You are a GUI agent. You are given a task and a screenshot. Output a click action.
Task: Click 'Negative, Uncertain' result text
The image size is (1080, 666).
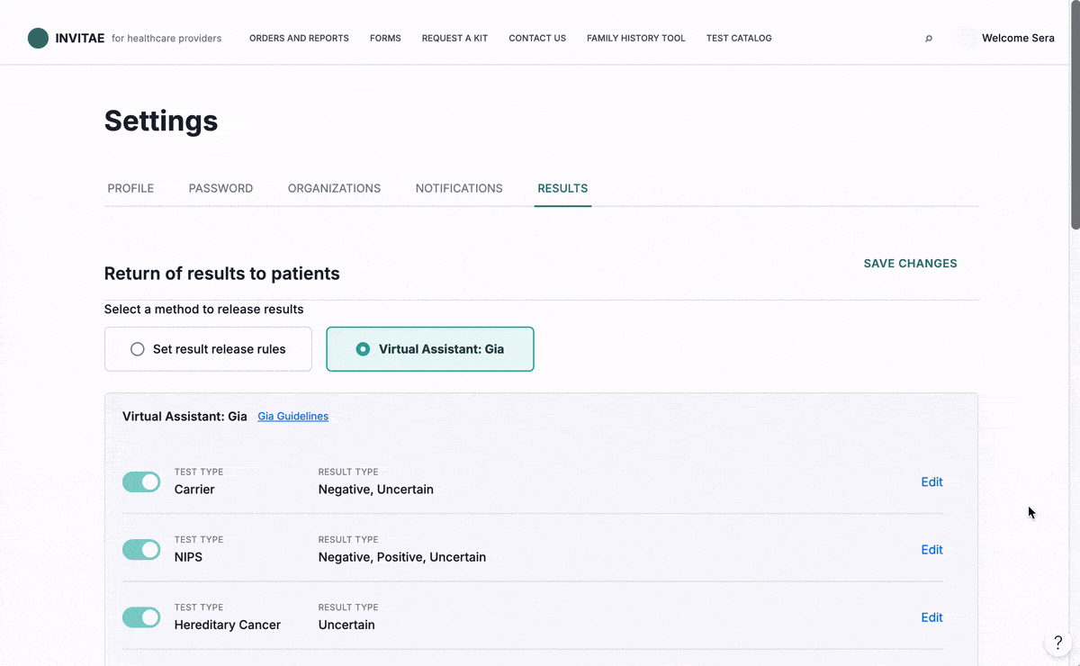pos(376,490)
